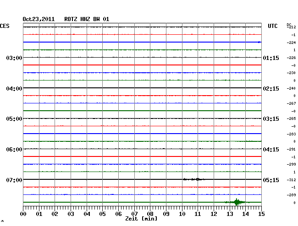Click minute 00 on the time axis
This screenshot has height=226, width=298.
pos(23,214)
